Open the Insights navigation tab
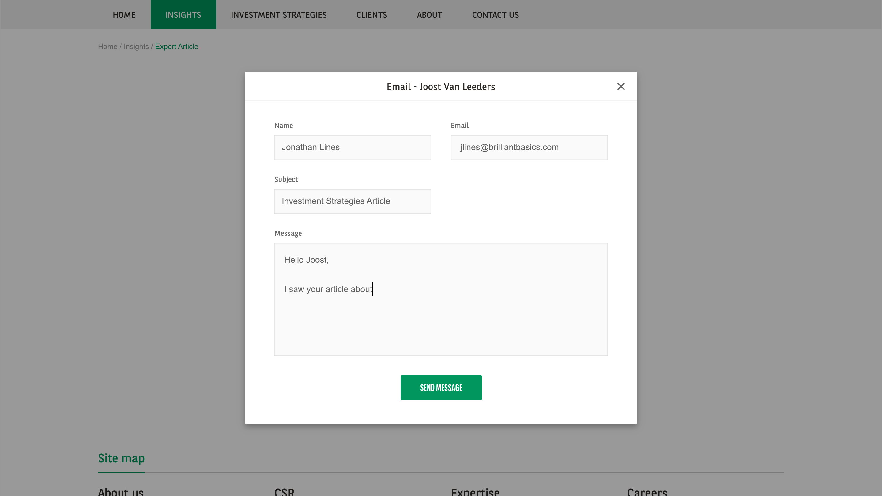882x496 pixels. click(x=183, y=15)
